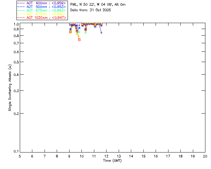Screen dimensions: 211x169
Task: Click the PML location header text
Action: [x=98, y=5]
